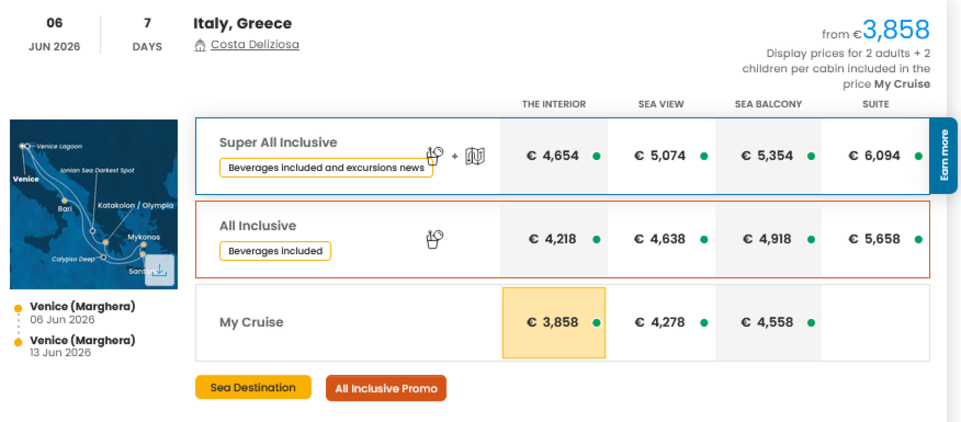Image resolution: width=961 pixels, height=422 pixels.
Task: Click the Beverages included badge
Action: tap(275, 251)
